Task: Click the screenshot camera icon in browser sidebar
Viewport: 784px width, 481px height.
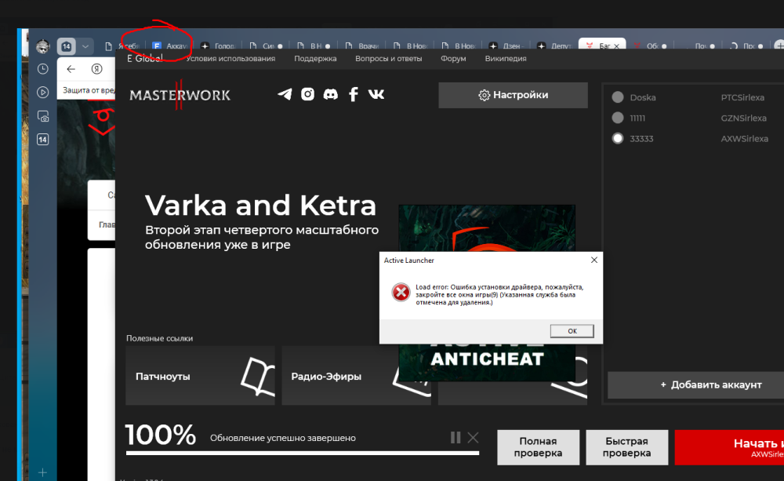Action: (43, 116)
